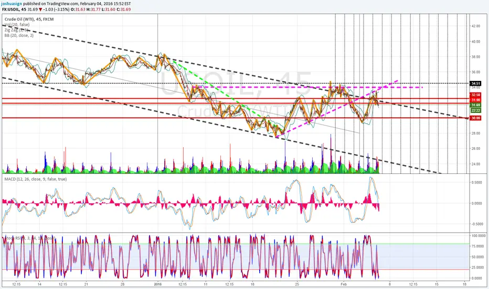The width and height of the screenshot is (489, 289).
Task: Select the Stoch RSI pane label
Action: point(29,238)
